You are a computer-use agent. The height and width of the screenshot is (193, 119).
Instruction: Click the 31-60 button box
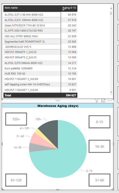99,180
